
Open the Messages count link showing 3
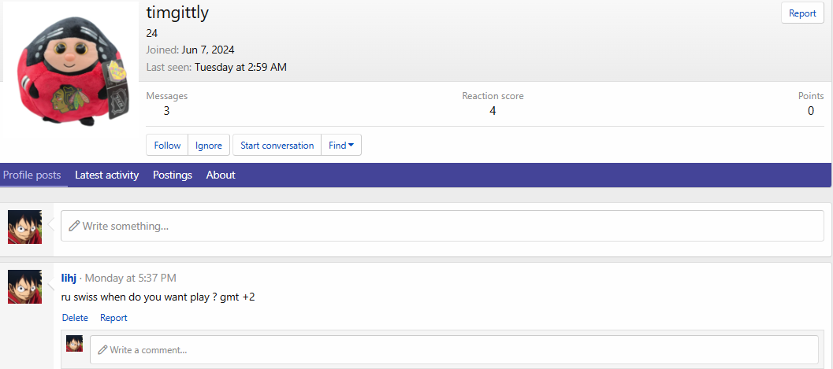click(166, 111)
